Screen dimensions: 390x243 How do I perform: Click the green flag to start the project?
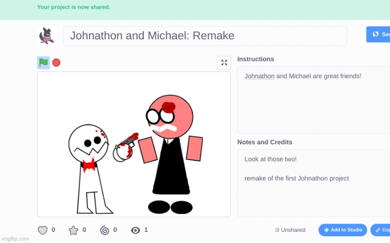43,62
